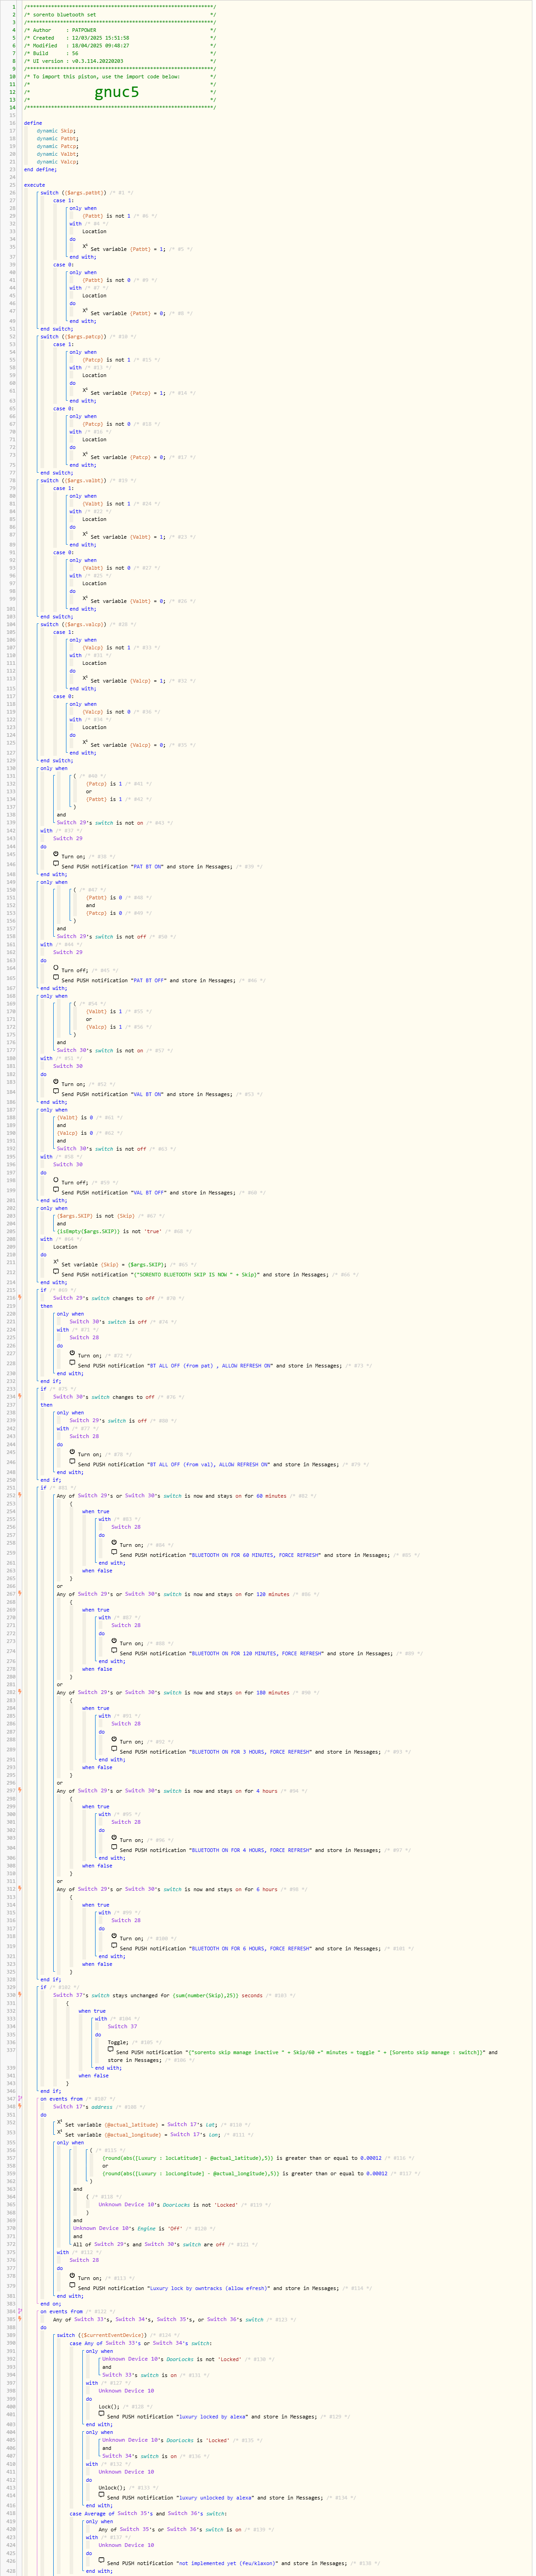The image size is (536, 2576).
Task: Select the dynamic Valcp; variable declaration
Action: pos(58,162)
